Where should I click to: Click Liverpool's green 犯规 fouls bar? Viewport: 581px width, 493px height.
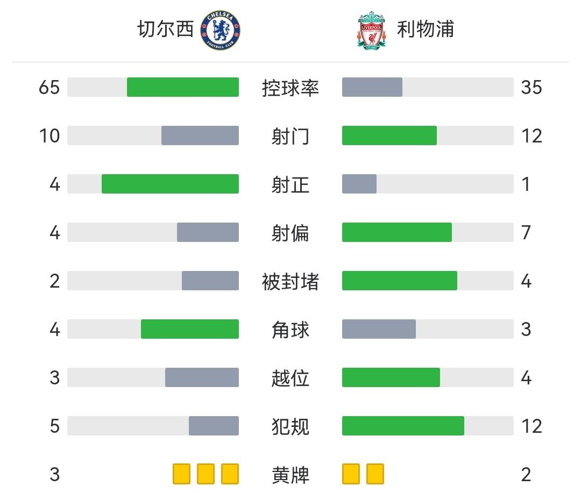[403, 426]
